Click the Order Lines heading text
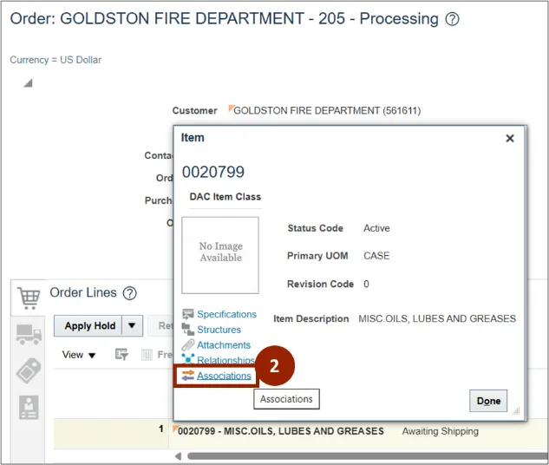The width and height of the screenshot is (549, 465). pos(83,292)
